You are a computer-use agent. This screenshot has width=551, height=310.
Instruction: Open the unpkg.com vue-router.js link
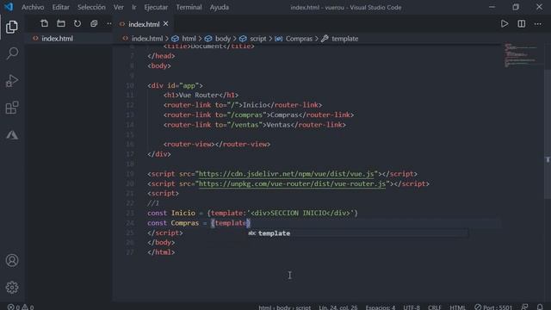coord(292,183)
